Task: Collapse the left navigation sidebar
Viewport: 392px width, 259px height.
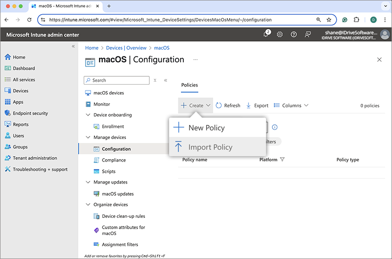Action: coord(73,47)
